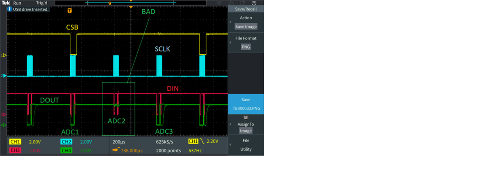Open the AssignTo menu item

246,125
